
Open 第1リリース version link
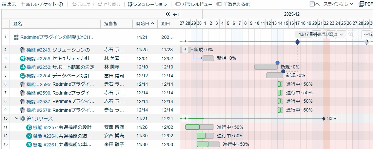40,118
